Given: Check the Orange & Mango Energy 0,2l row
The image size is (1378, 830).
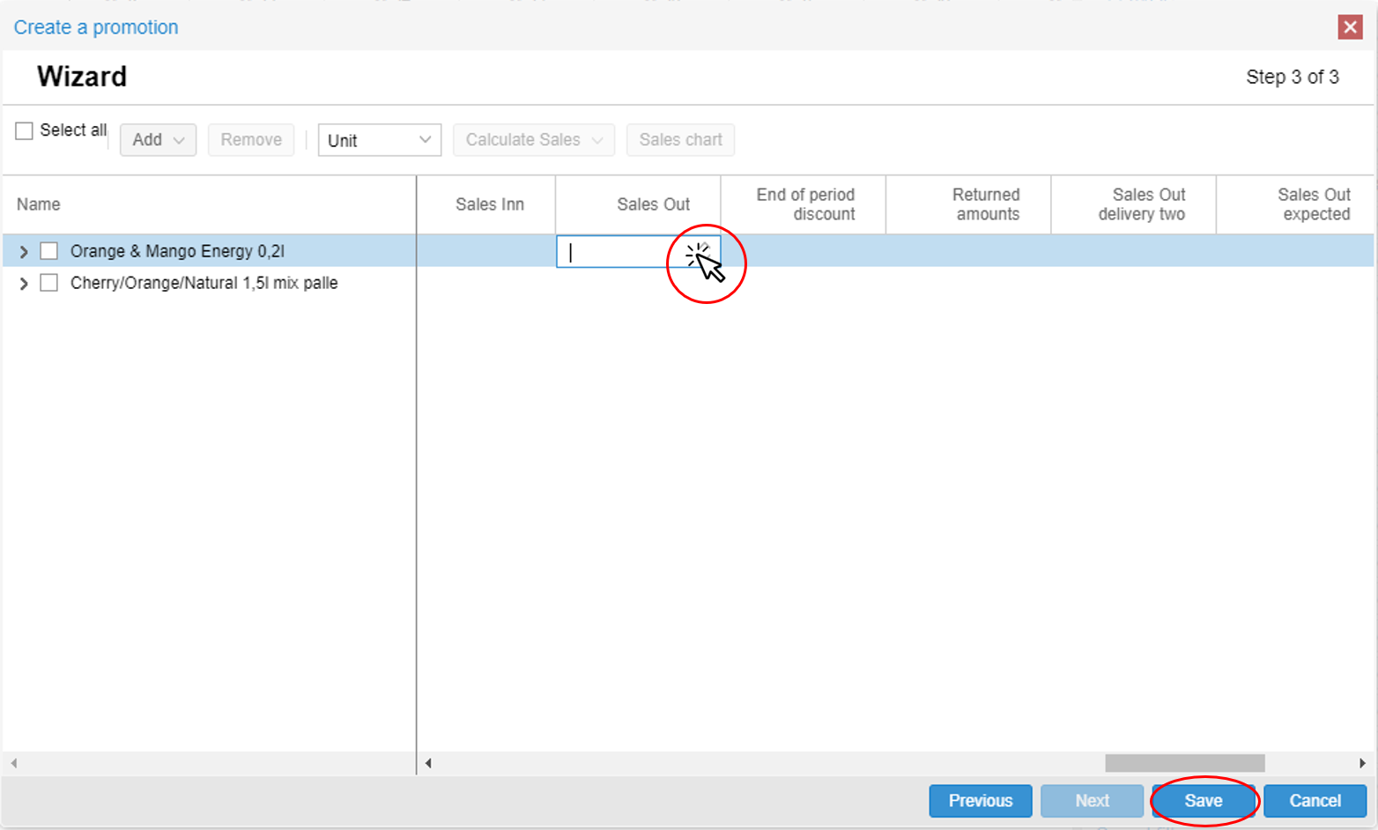Looking at the screenshot, I should coord(48,250).
